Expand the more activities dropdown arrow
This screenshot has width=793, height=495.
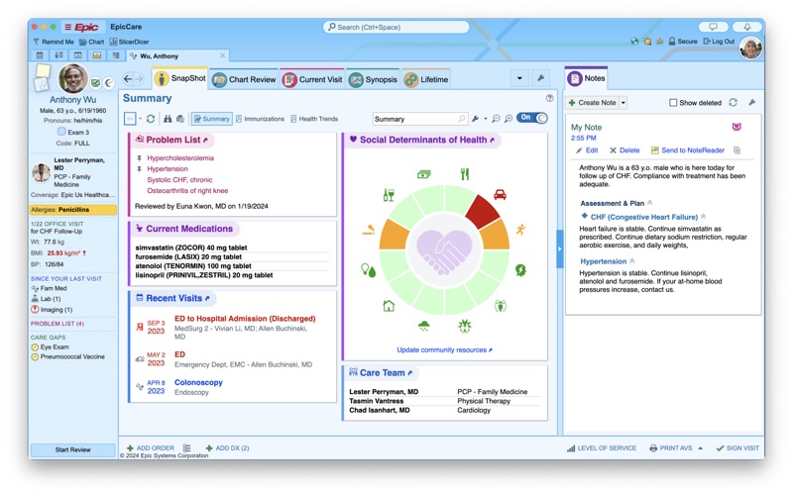point(519,78)
